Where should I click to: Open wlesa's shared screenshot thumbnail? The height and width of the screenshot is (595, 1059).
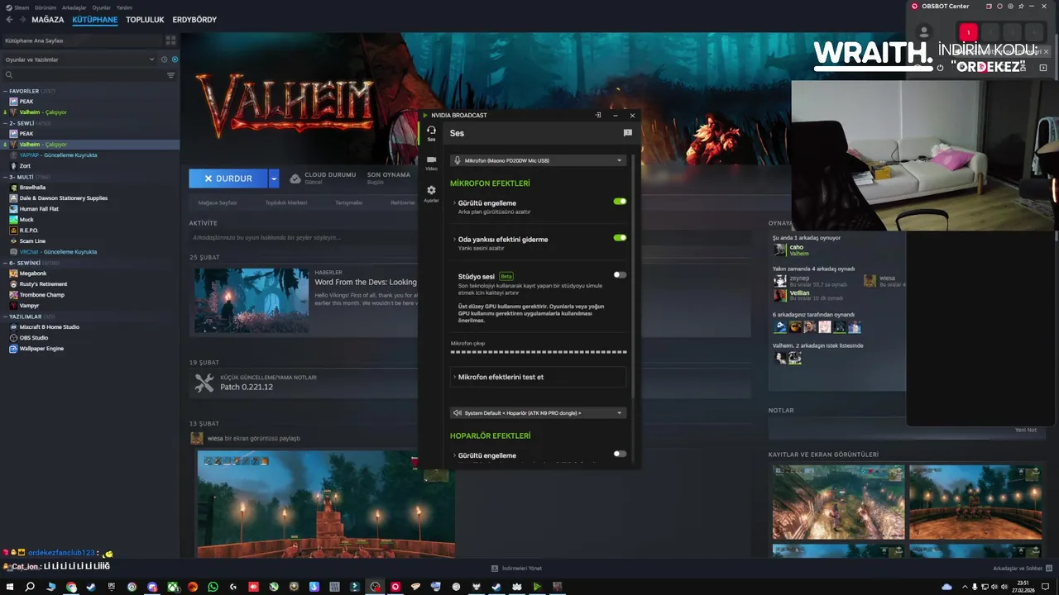coord(326,504)
